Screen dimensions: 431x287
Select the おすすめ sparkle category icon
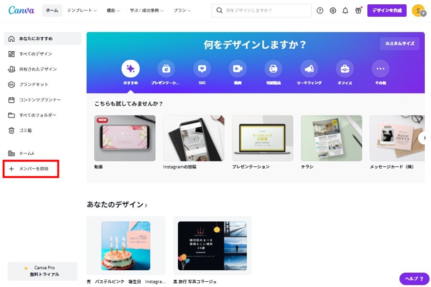131,69
